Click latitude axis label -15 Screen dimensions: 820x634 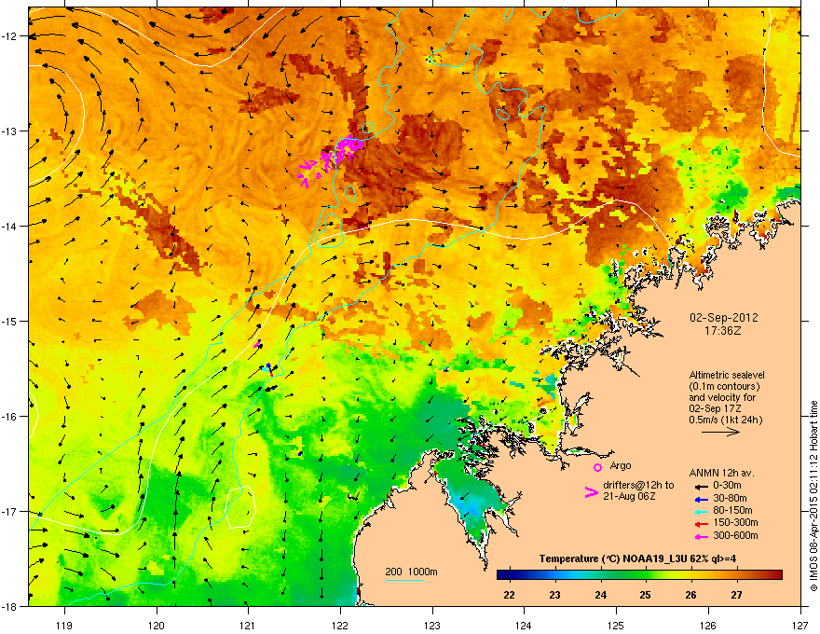click(x=10, y=321)
